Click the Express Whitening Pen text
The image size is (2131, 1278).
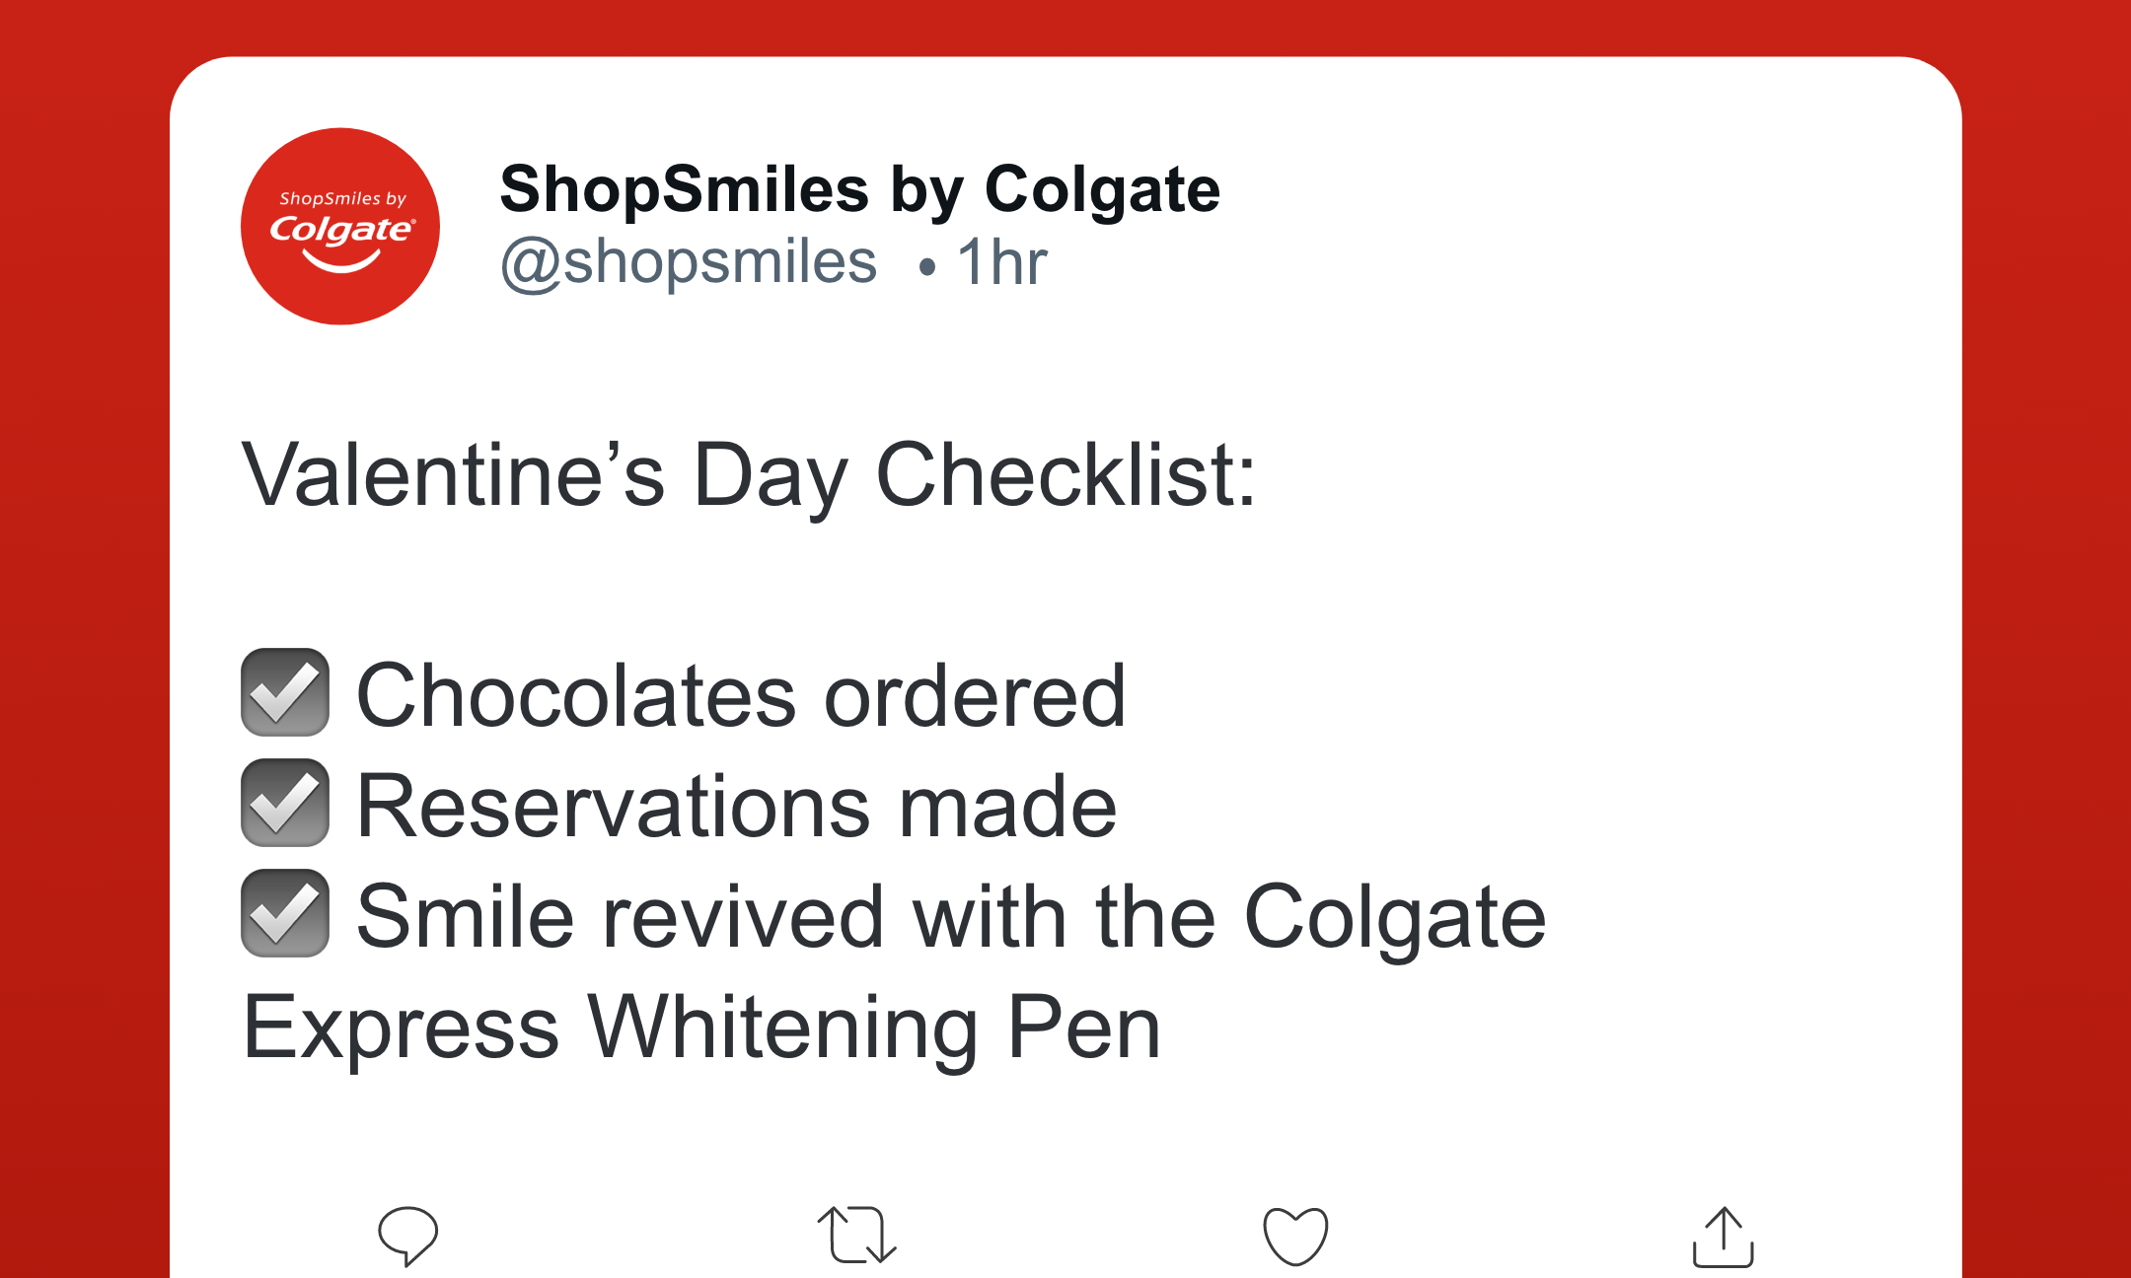pyautogui.click(x=701, y=1028)
